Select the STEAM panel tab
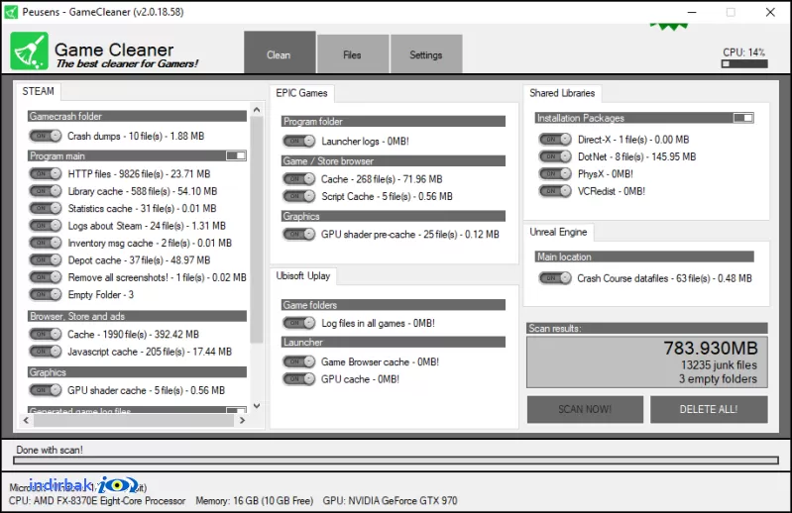Viewport: 792px width, 513px height. 38,91
